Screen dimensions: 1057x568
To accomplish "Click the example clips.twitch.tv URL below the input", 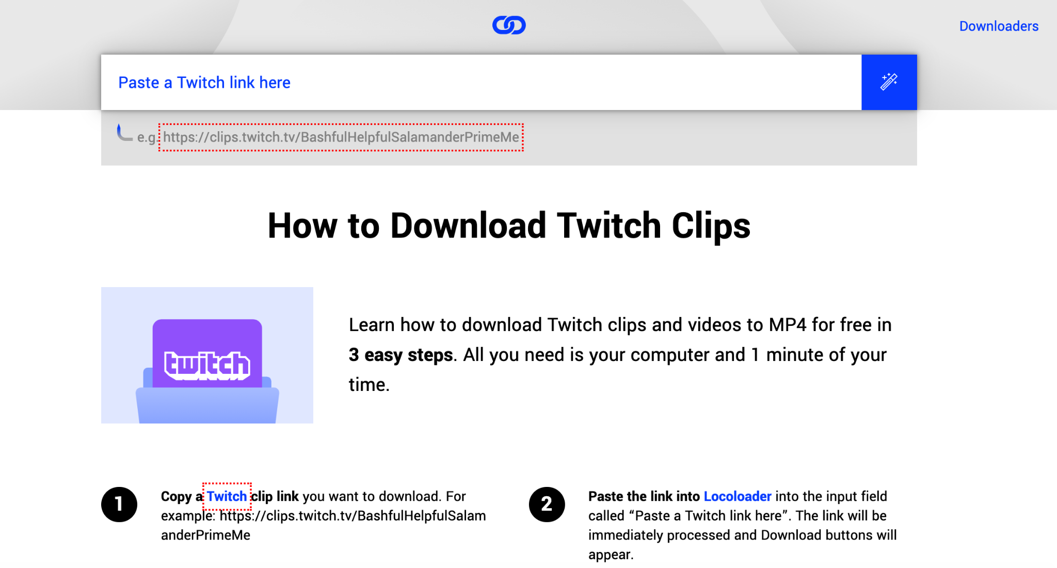I will tap(341, 137).
